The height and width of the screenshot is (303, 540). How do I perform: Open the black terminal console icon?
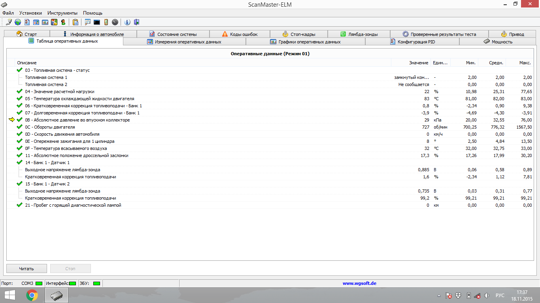[x=96, y=22]
